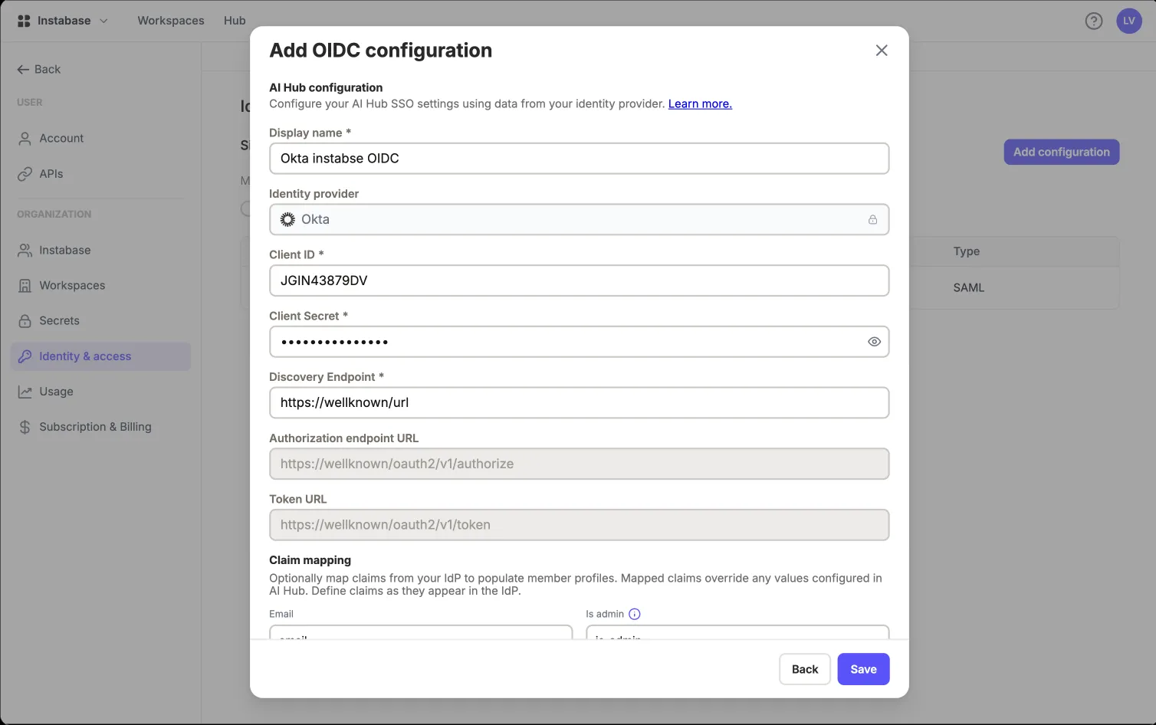Click the Learn more link

(700, 104)
